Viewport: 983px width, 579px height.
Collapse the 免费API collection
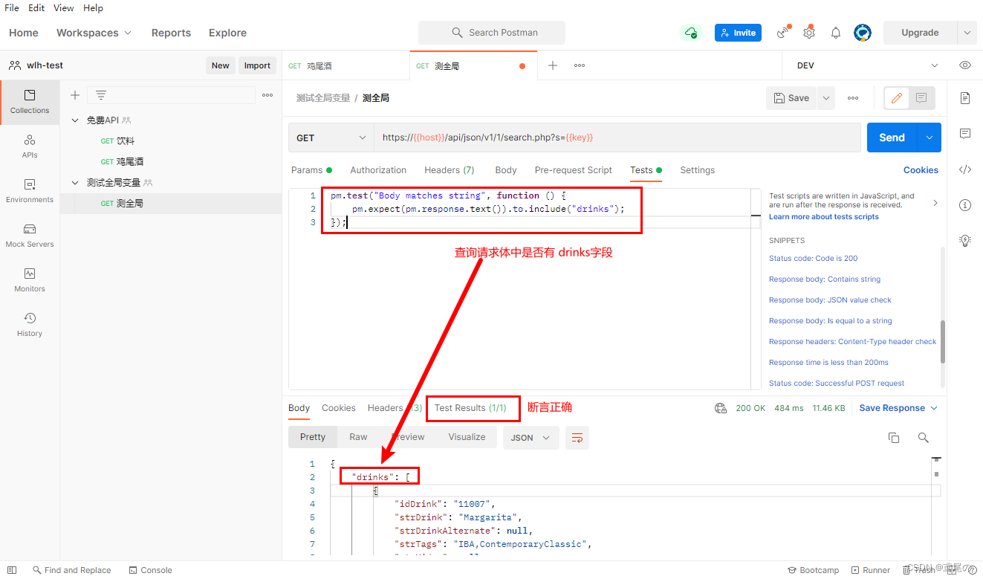click(75, 120)
